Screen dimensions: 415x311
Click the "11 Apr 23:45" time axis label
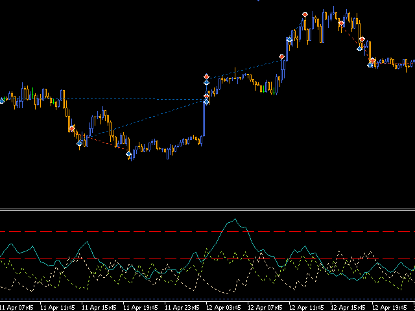[182, 308]
